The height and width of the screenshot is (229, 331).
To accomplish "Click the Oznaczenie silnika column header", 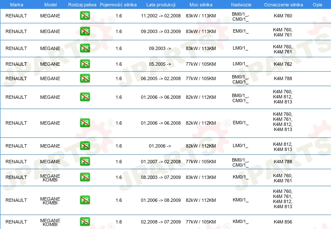I will [283, 5].
